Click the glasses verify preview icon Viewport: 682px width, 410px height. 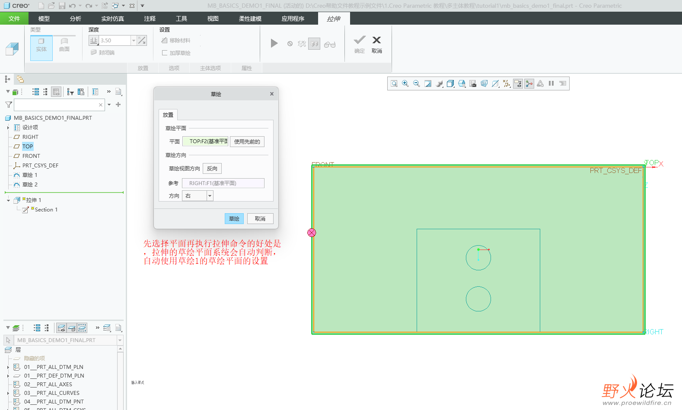point(330,44)
